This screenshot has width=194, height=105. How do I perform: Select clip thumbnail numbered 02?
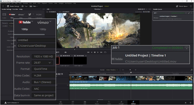click(66, 61)
